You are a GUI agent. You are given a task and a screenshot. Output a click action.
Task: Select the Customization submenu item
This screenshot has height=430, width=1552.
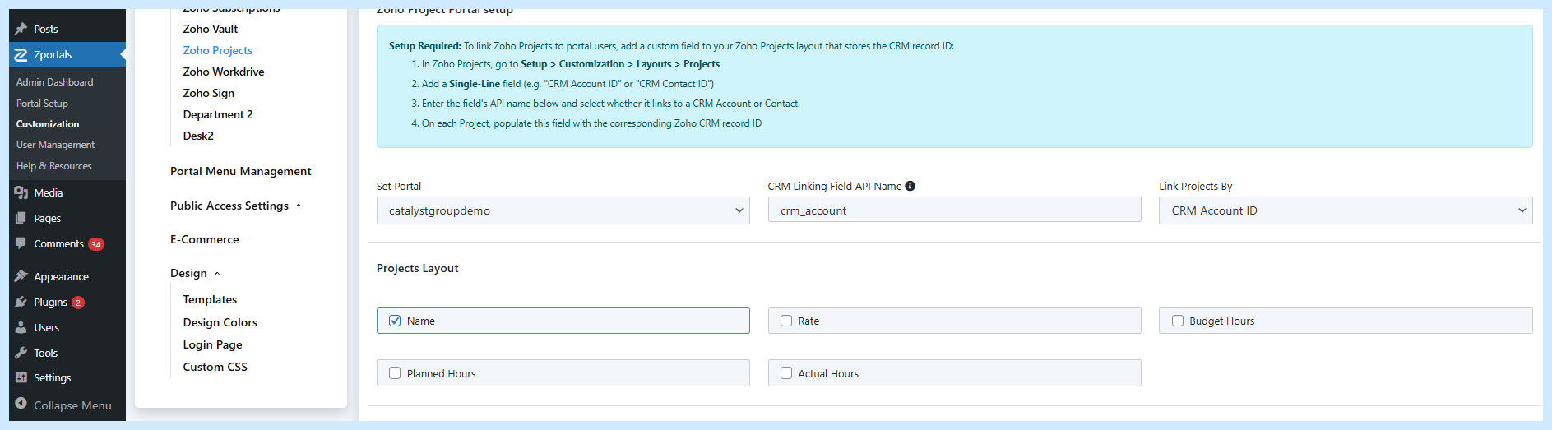tap(48, 124)
